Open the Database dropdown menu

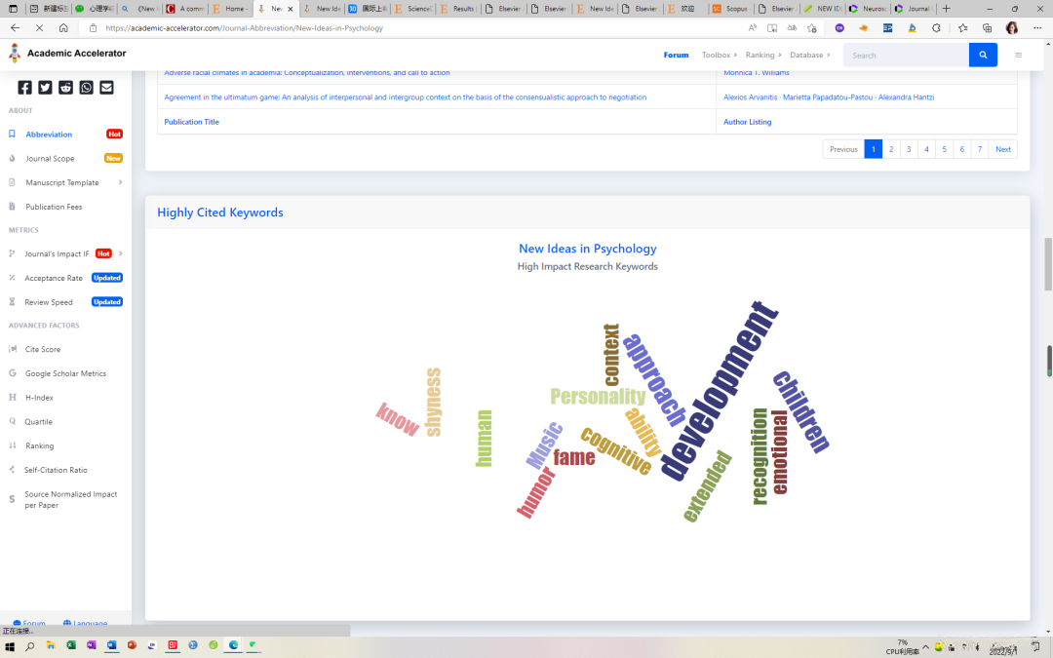[810, 55]
